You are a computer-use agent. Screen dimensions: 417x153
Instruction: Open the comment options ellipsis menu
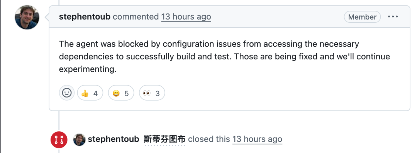(x=393, y=17)
